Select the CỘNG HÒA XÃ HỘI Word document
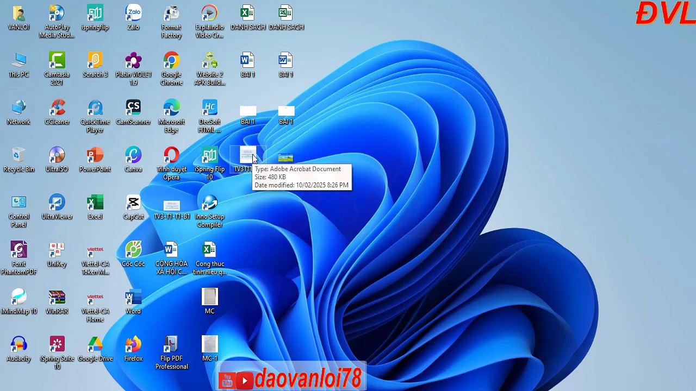This screenshot has width=696, height=391. pyautogui.click(x=171, y=250)
